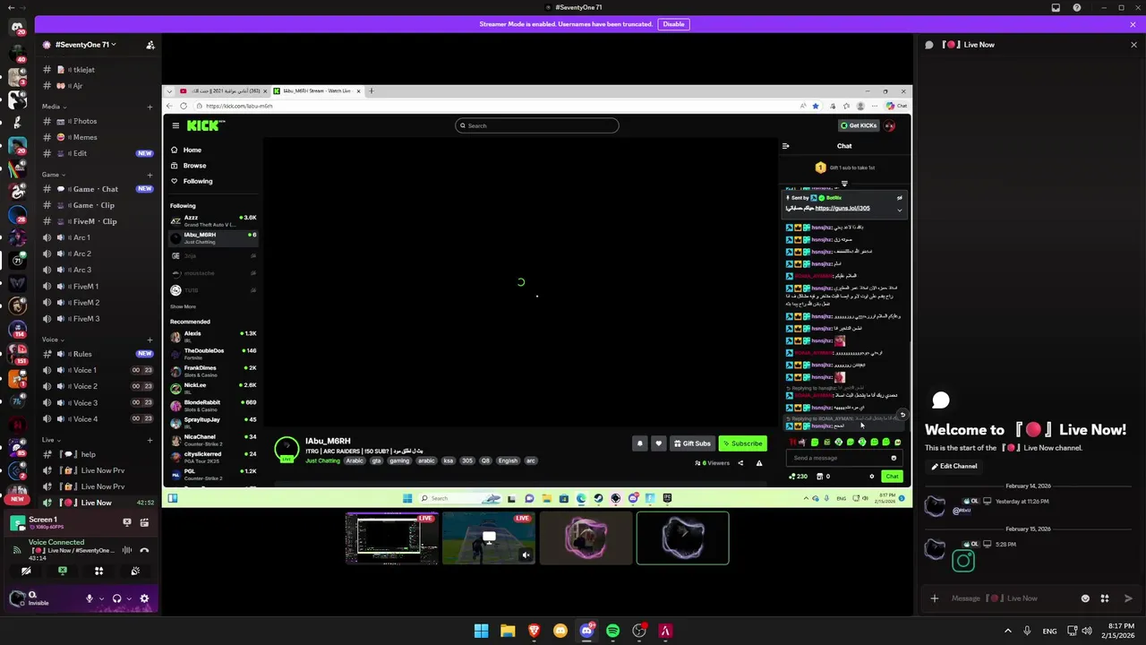Collapse the Voice channel category

[53, 340]
